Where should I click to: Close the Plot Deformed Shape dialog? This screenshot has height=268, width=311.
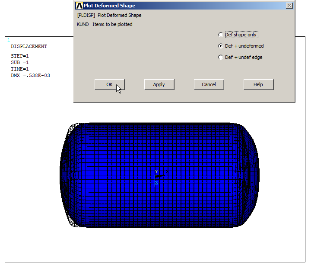(289, 6)
